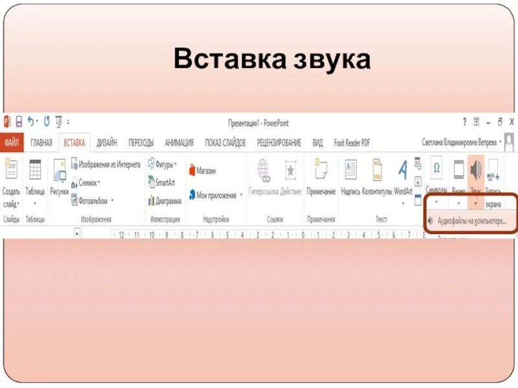Expand the Мои приложения dropdown arrow

241,195
